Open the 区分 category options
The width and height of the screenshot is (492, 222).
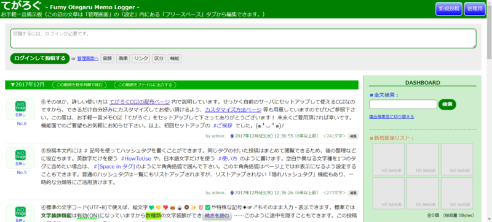159,58
